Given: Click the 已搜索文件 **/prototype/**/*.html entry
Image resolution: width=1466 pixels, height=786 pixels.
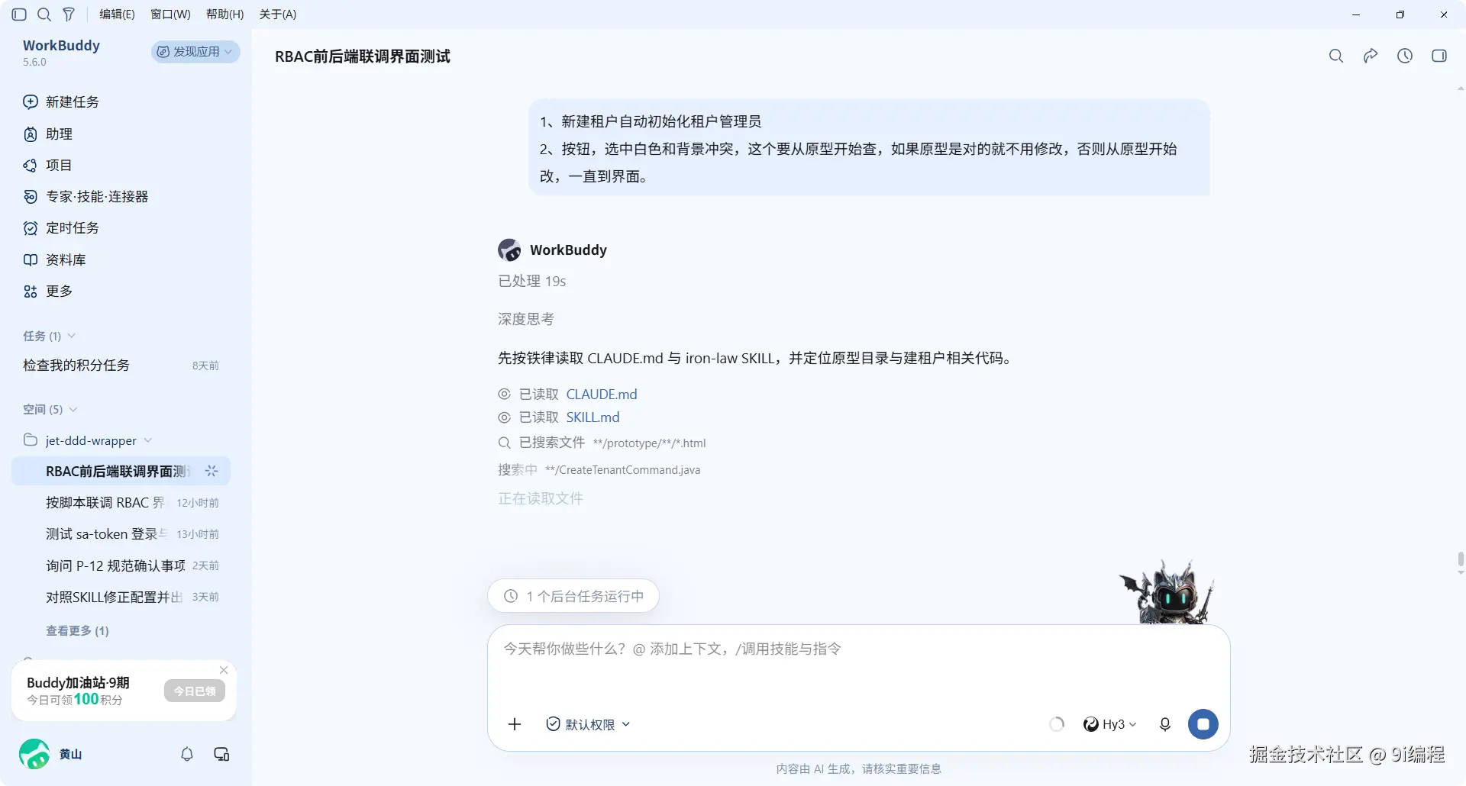Looking at the screenshot, I should [x=602, y=443].
